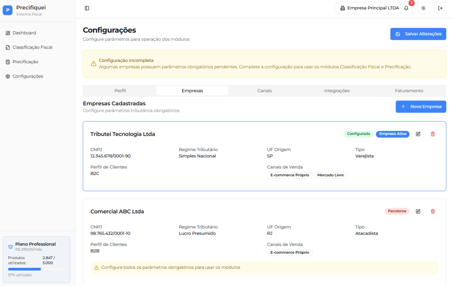Delete Comercial ABC Ltda with trash icon
This screenshot has height=286, width=453.
point(433,211)
